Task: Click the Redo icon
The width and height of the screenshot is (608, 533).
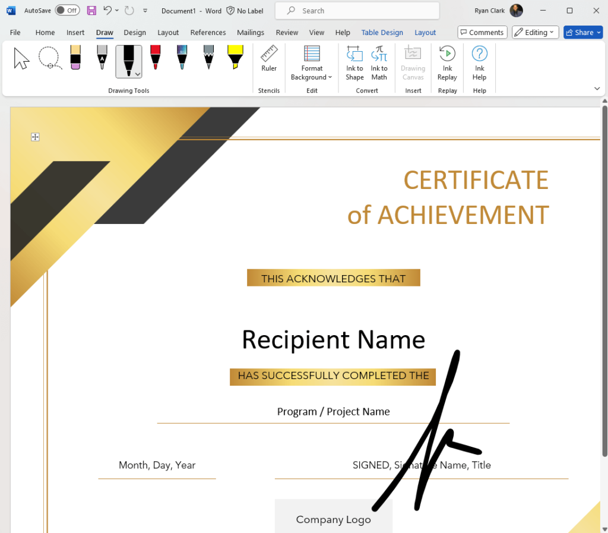Action: pos(129,11)
